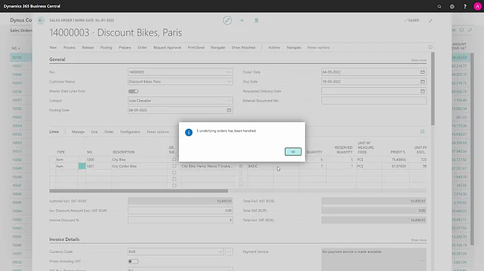
Task: Go back with the back arrow
Action: point(41,20)
